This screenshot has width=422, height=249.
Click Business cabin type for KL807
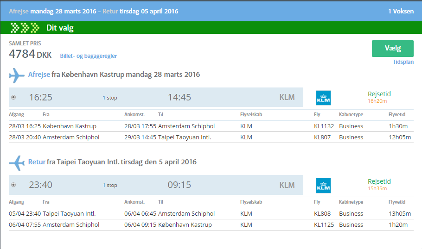pyautogui.click(x=351, y=137)
